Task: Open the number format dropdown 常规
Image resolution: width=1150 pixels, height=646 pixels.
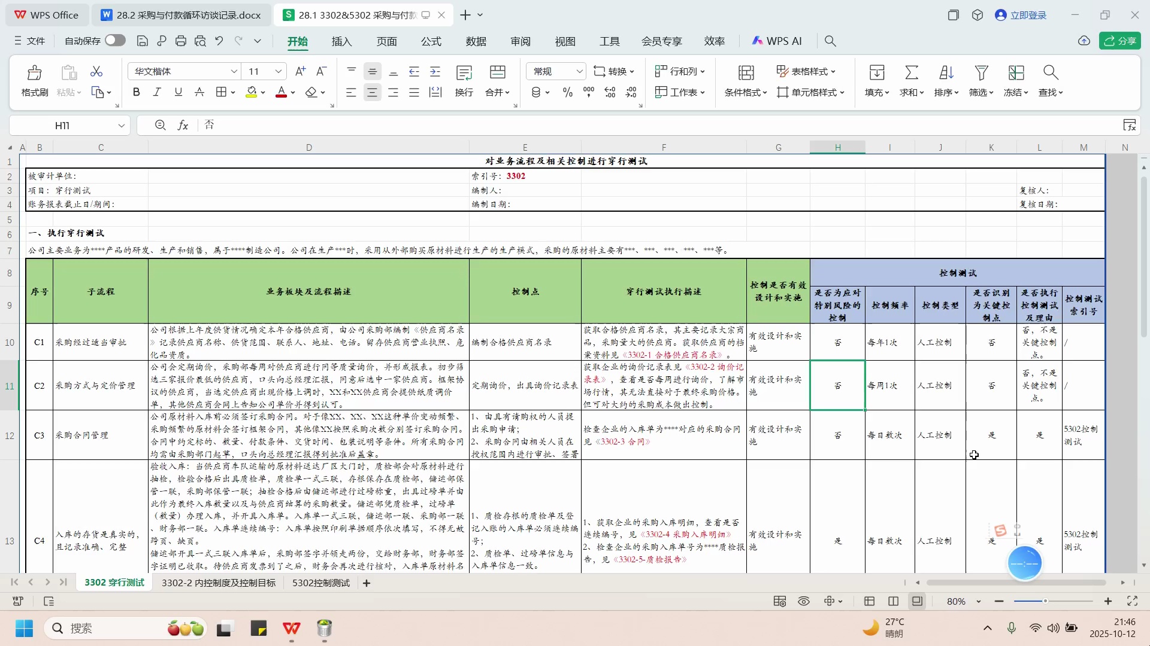Action: coord(579,71)
